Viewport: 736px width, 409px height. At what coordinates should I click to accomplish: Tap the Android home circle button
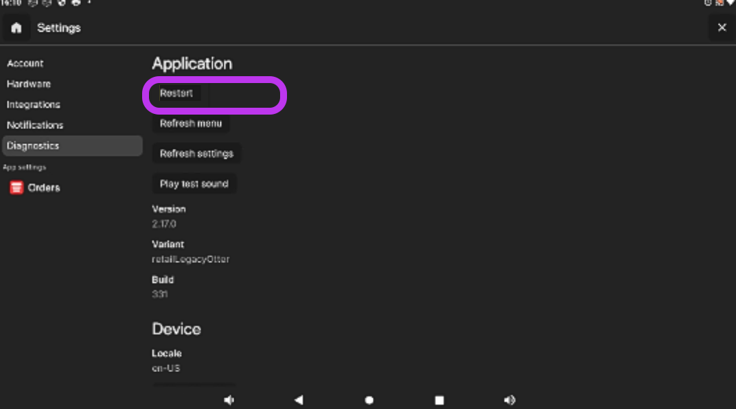tap(369, 400)
